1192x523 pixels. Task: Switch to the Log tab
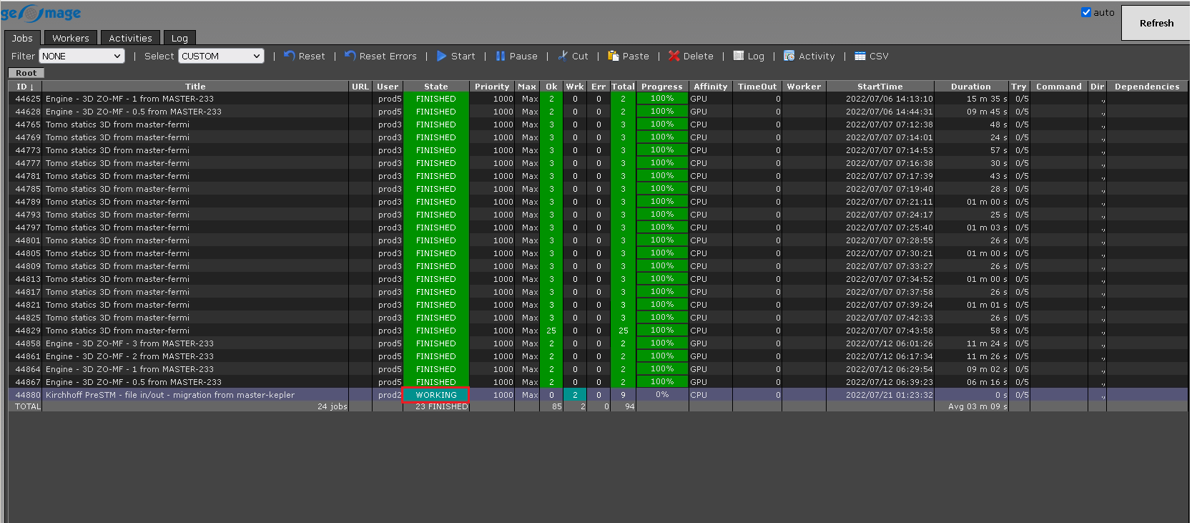coord(179,38)
